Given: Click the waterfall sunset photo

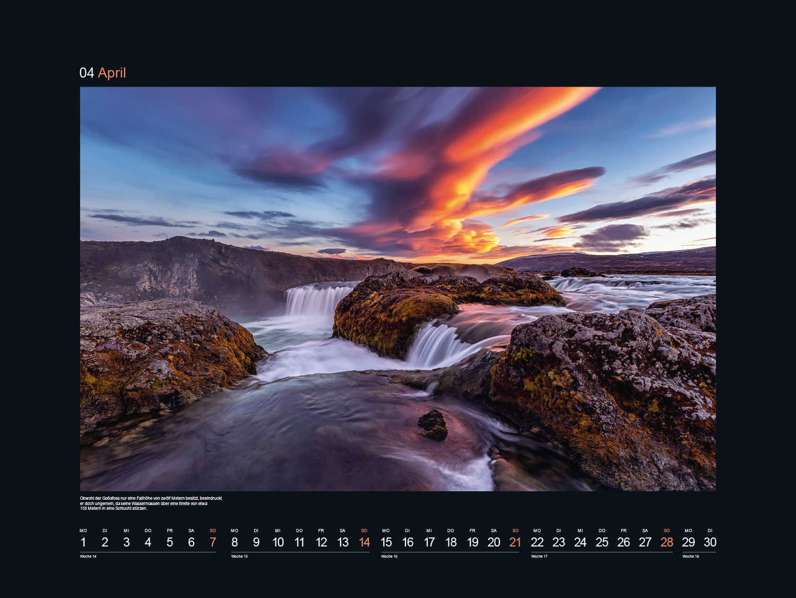Looking at the screenshot, I should (x=397, y=288).
